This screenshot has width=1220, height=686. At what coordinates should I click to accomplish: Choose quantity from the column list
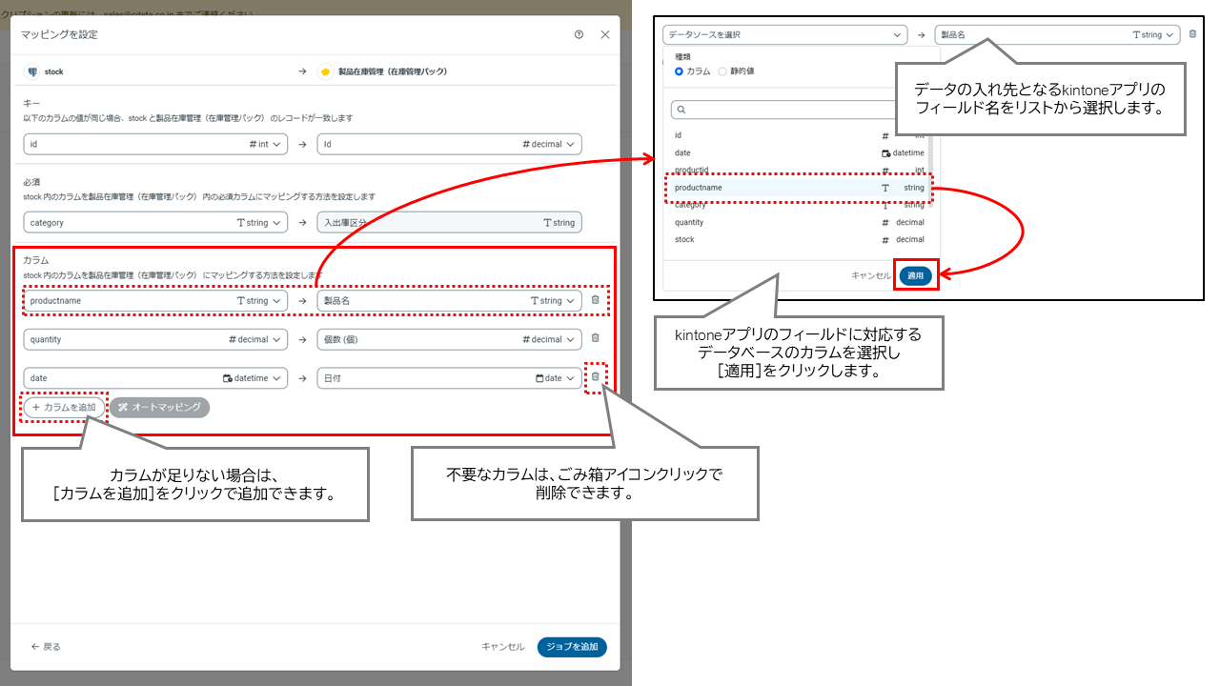pyautogui.click(x=799, y=222)
